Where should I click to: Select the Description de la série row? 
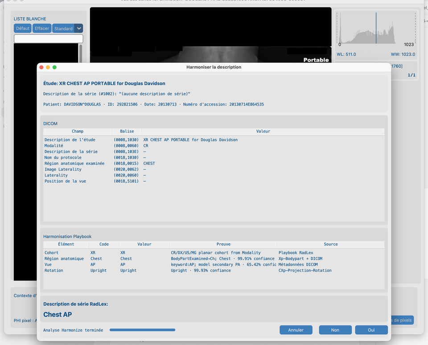pos(214,152)
